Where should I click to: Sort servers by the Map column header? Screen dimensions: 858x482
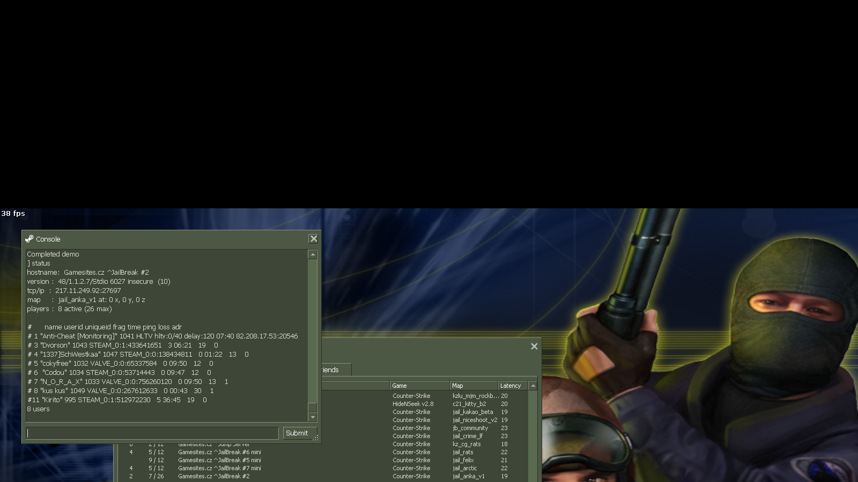tap(474, 386)
